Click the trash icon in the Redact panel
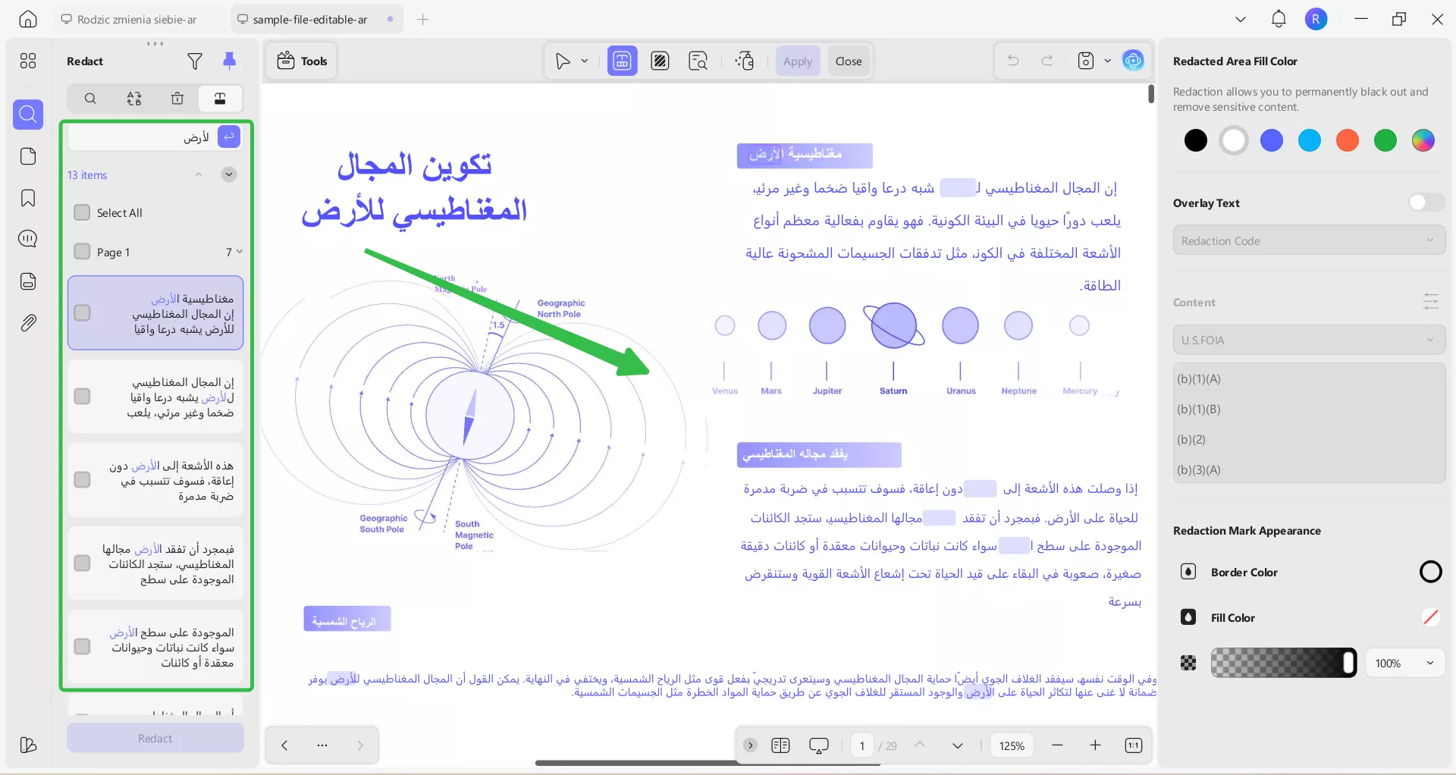The height and width of the screenshot is (775, 1456). (x=177, y=99)
